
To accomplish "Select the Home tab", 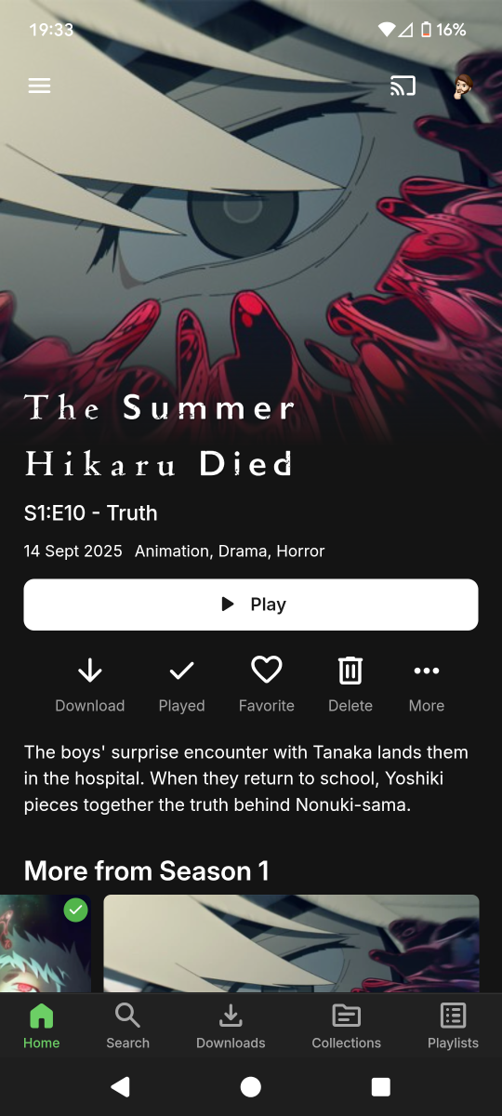I will coord(42,1027).
